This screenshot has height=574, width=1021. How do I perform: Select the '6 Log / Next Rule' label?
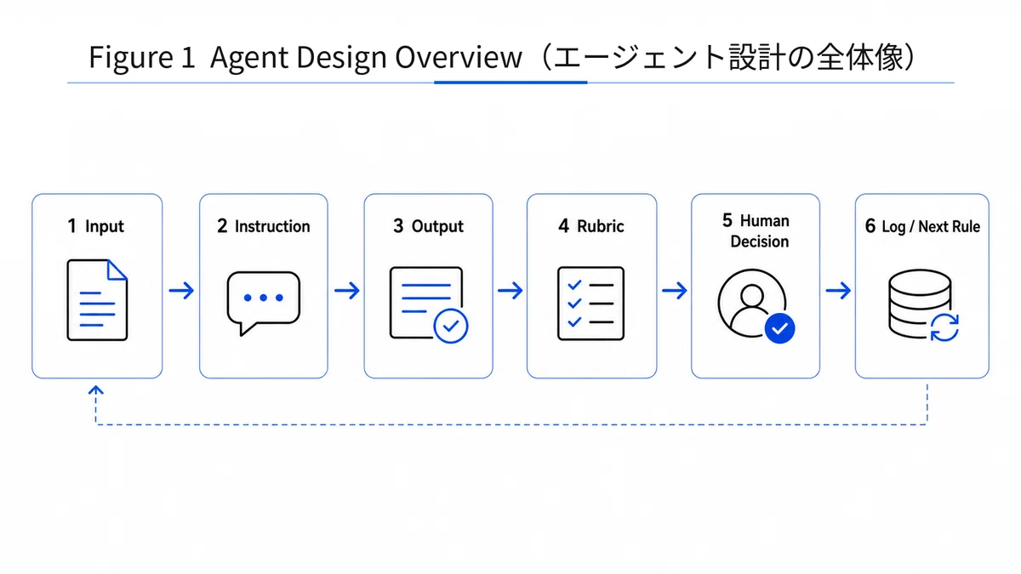922,226
